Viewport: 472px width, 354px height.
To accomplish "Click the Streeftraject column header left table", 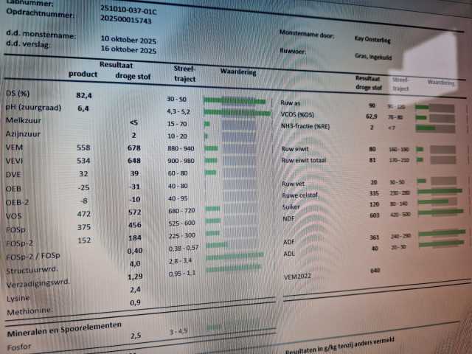I will (184, 74).
